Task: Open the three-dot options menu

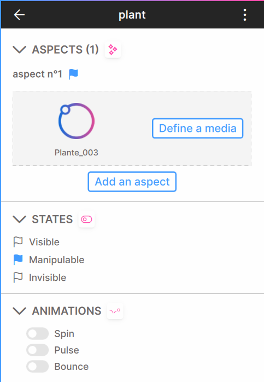Action: (245, 15)
